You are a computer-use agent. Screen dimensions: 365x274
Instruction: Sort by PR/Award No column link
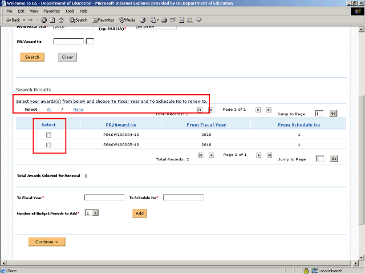pyautogui.click(x=121, y=124)
